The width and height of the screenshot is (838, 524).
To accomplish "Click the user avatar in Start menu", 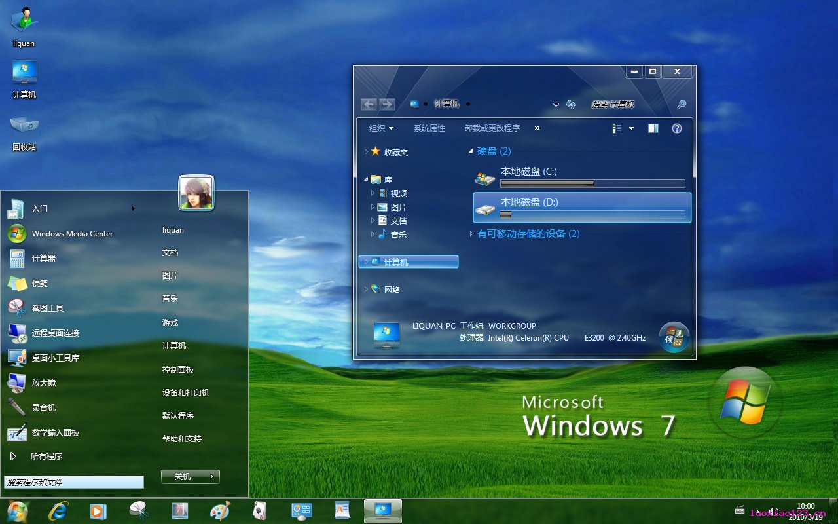I will pos(196,193).
